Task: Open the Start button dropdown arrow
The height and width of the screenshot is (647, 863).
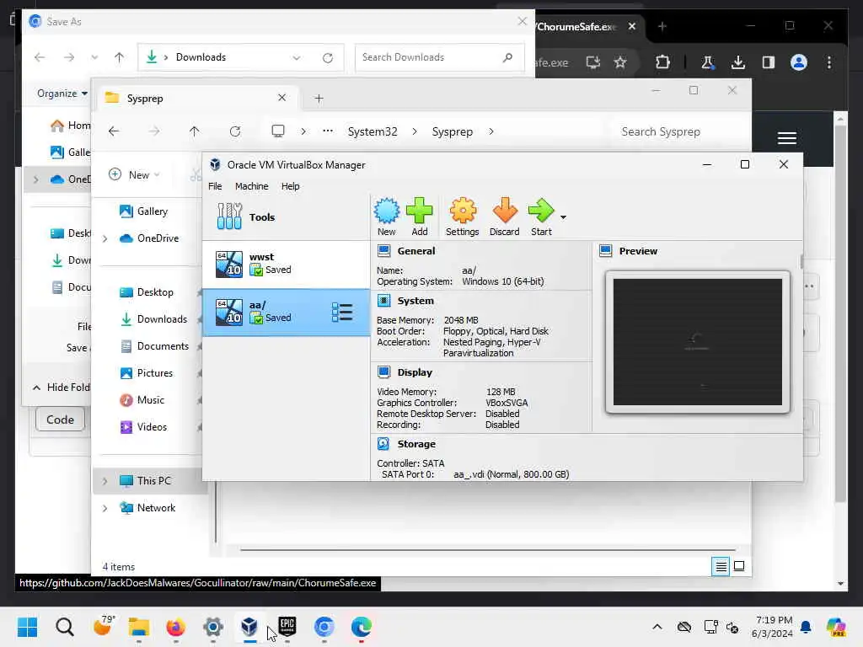Action: pos(563,217)
